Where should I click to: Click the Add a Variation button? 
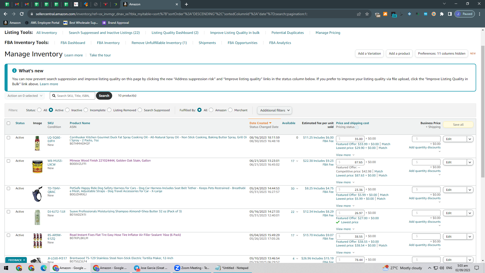tap(370, 54)
